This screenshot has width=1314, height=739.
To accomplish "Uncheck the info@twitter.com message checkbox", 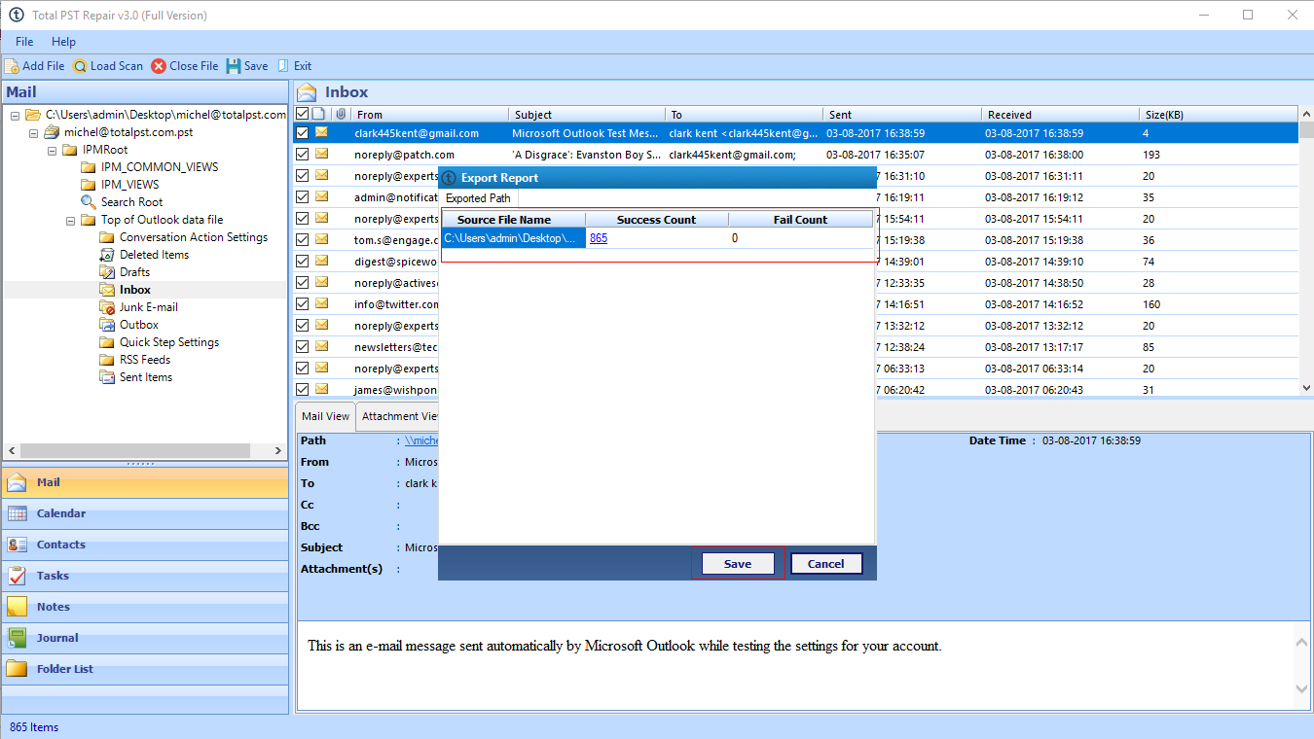I will click(x=302, y=304).
